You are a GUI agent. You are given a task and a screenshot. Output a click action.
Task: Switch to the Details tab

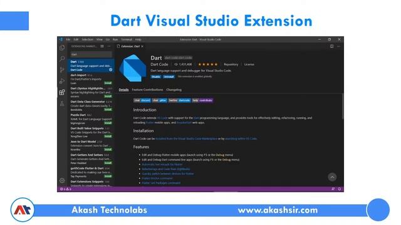(123, 89)
